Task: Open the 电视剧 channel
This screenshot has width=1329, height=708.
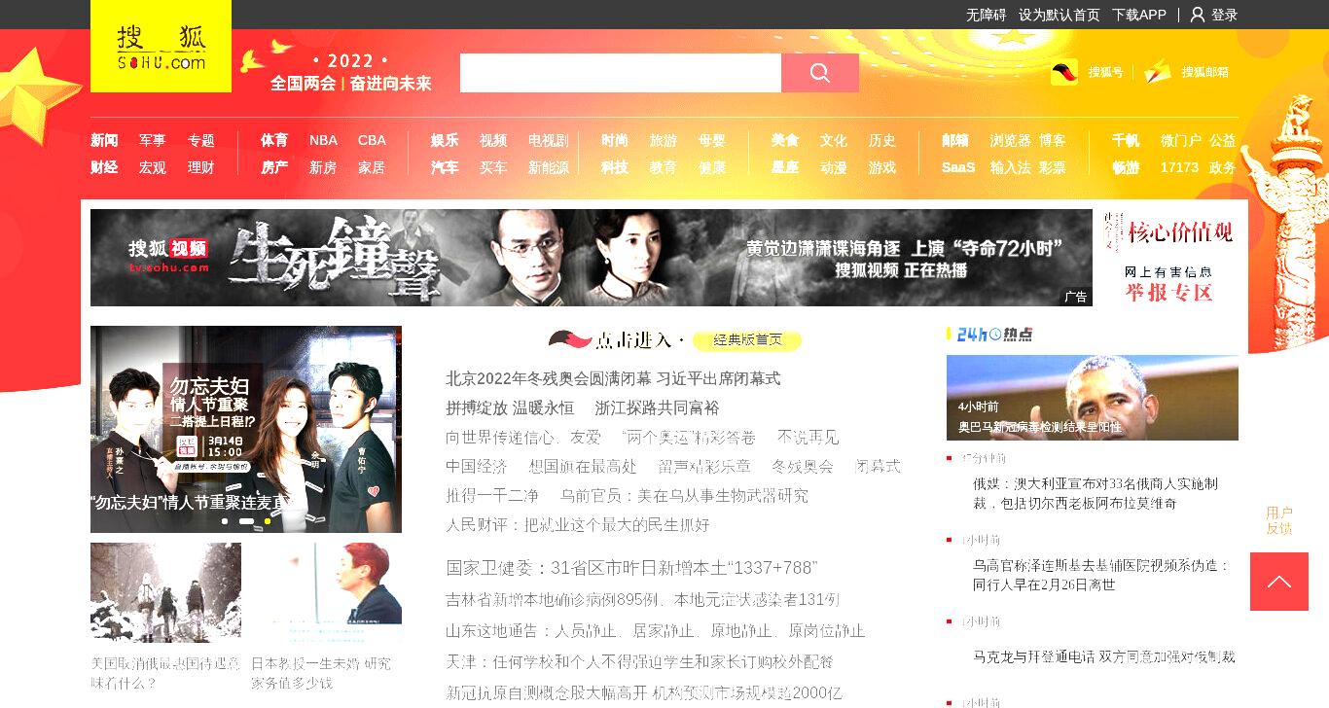Action: click(549, 140)
